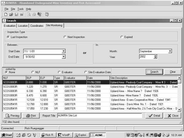Click the Print Preview toolbar icon
The height and width of the screenshot is (138, 184).
pos(29,14)
